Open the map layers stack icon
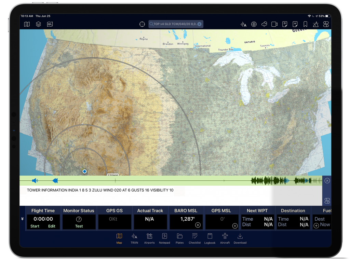Screen dimensions: 350x261 pyautogui.click(x=38, y=24)
